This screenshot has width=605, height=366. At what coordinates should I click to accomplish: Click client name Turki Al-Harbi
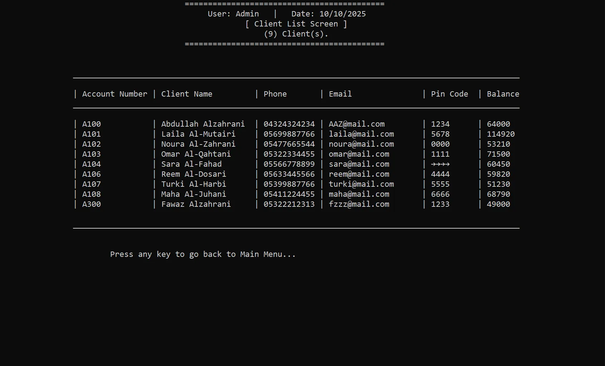[194, 184]
